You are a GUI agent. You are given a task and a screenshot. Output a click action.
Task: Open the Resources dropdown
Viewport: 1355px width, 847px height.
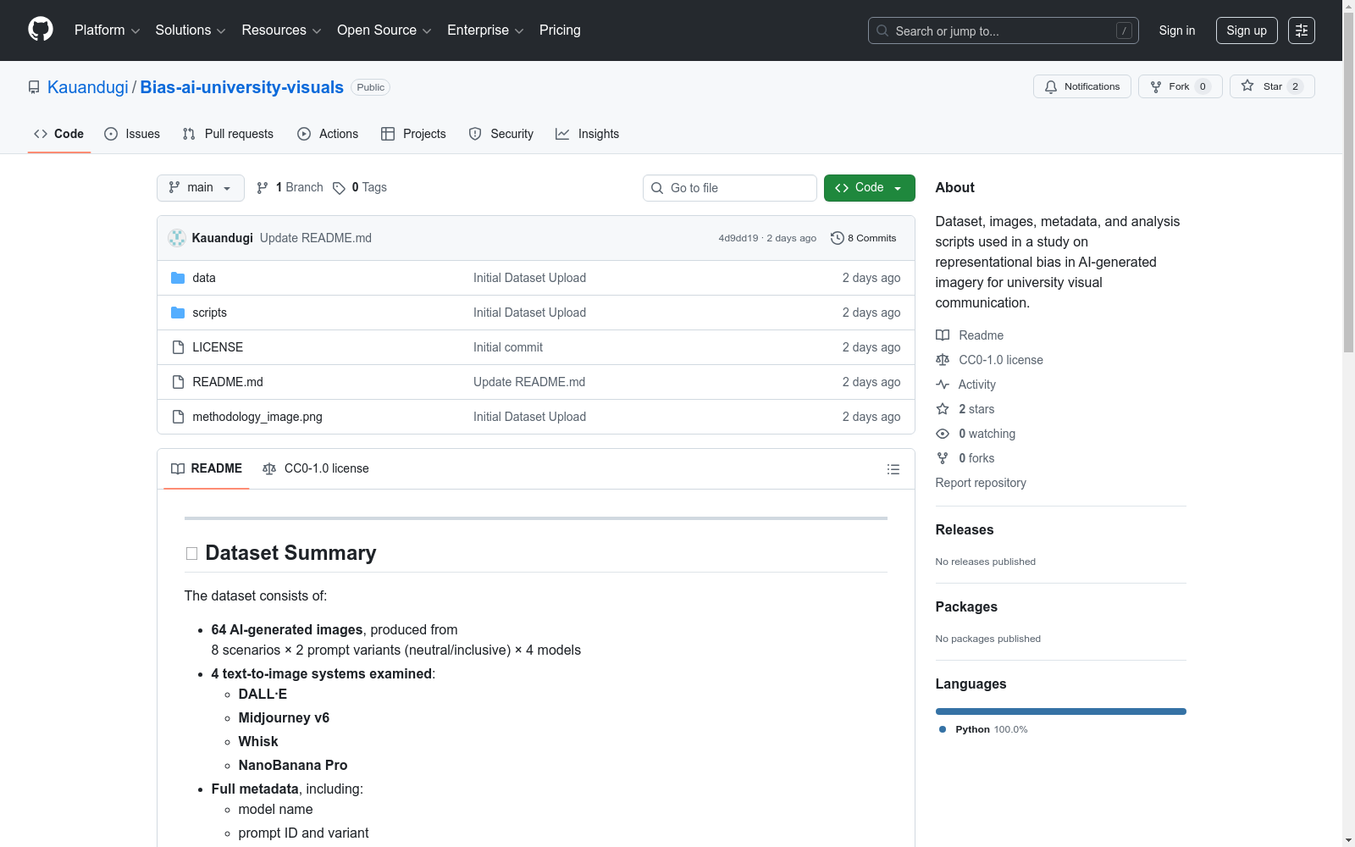click(x=281, y=30)
